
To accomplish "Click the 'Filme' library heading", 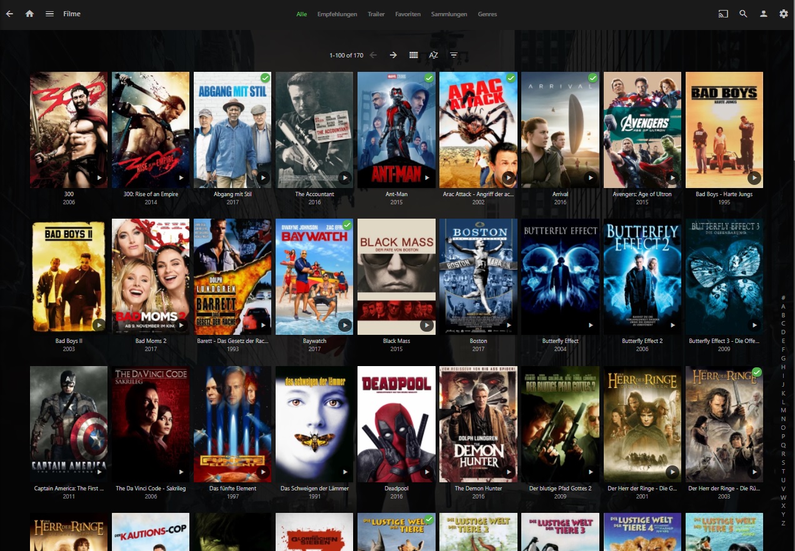I will 72,14.
